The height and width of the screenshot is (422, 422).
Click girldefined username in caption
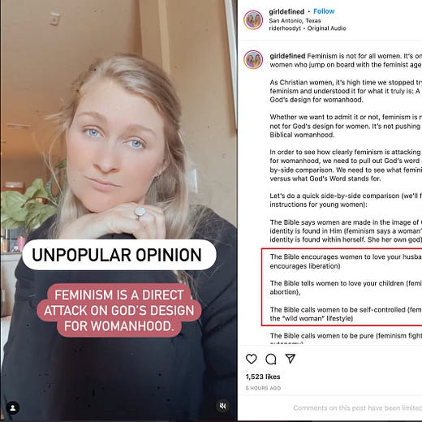tap(287, 56)
